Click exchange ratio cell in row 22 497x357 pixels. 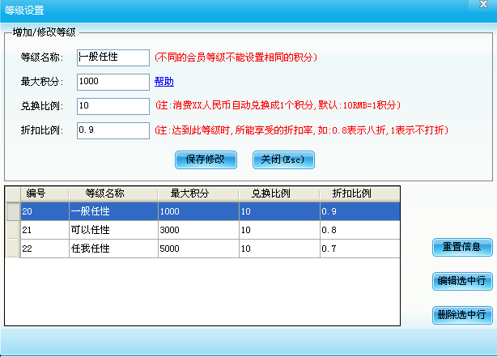279,249
